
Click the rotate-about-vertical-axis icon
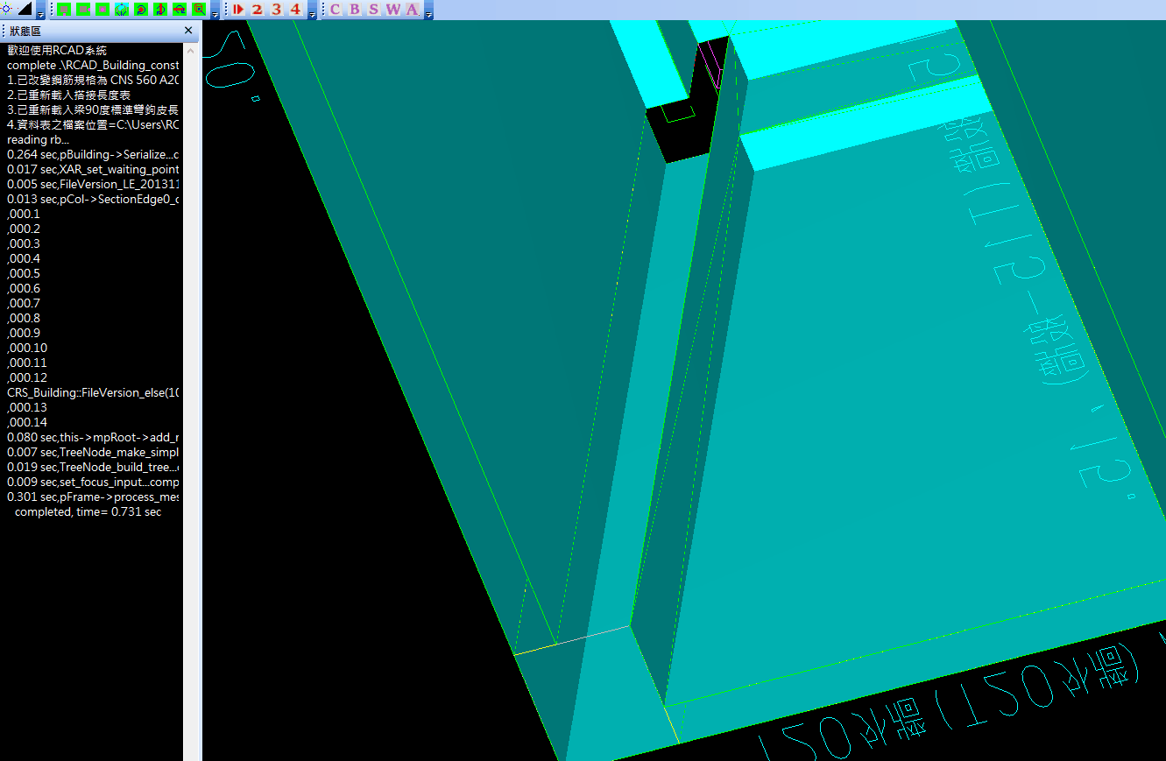(160, 9)
